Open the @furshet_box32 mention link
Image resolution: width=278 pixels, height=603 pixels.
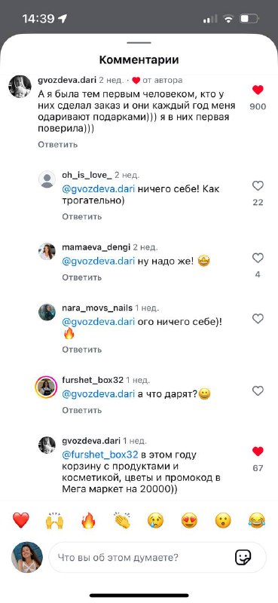click(x=100, y=455)
